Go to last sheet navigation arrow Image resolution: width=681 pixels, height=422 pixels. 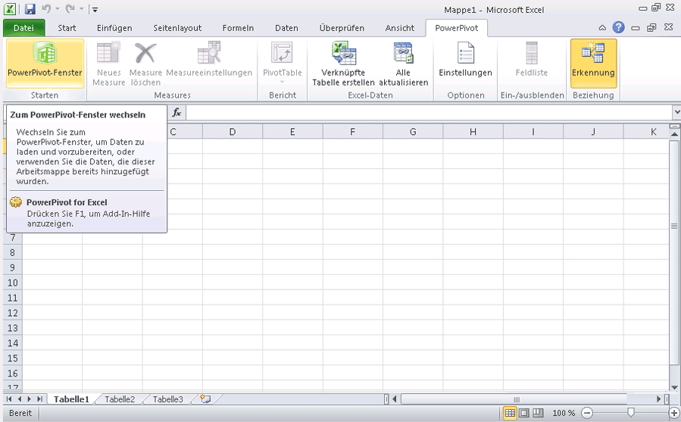click(x=39, y=399)
